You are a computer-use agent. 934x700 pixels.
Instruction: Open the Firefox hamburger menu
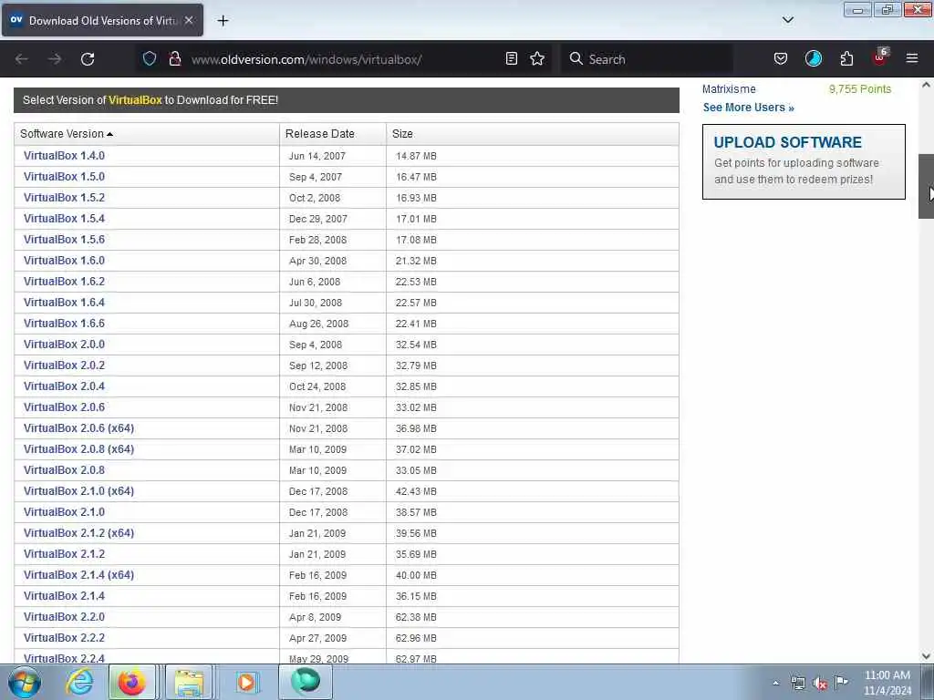pos(912,59)
